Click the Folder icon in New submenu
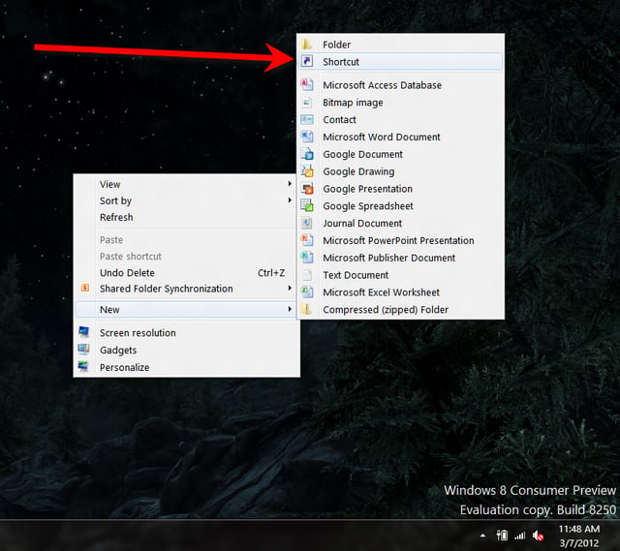Viewport: 620px width, 551px height. [307, 45]
